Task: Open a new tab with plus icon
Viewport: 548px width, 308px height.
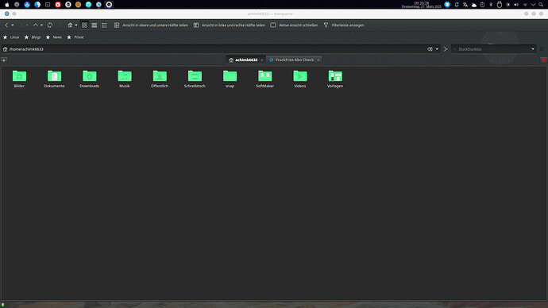Action: (4, 60)
